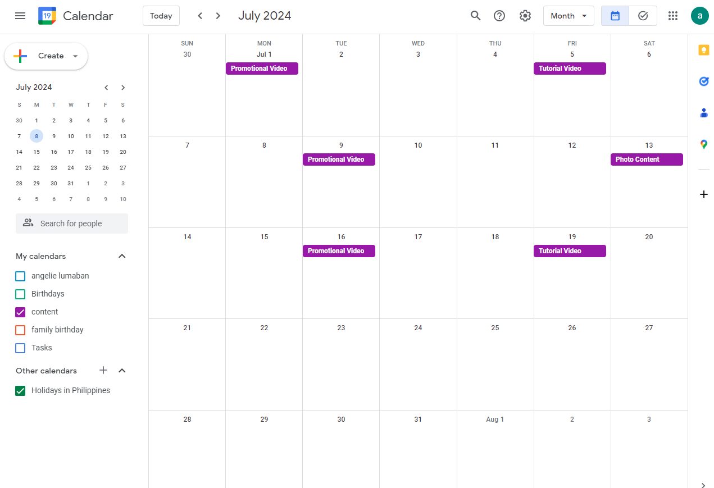Viewport: 714px width, 488px height.
Task: Get add-ons with the plus icon
Action: point(704,194)
